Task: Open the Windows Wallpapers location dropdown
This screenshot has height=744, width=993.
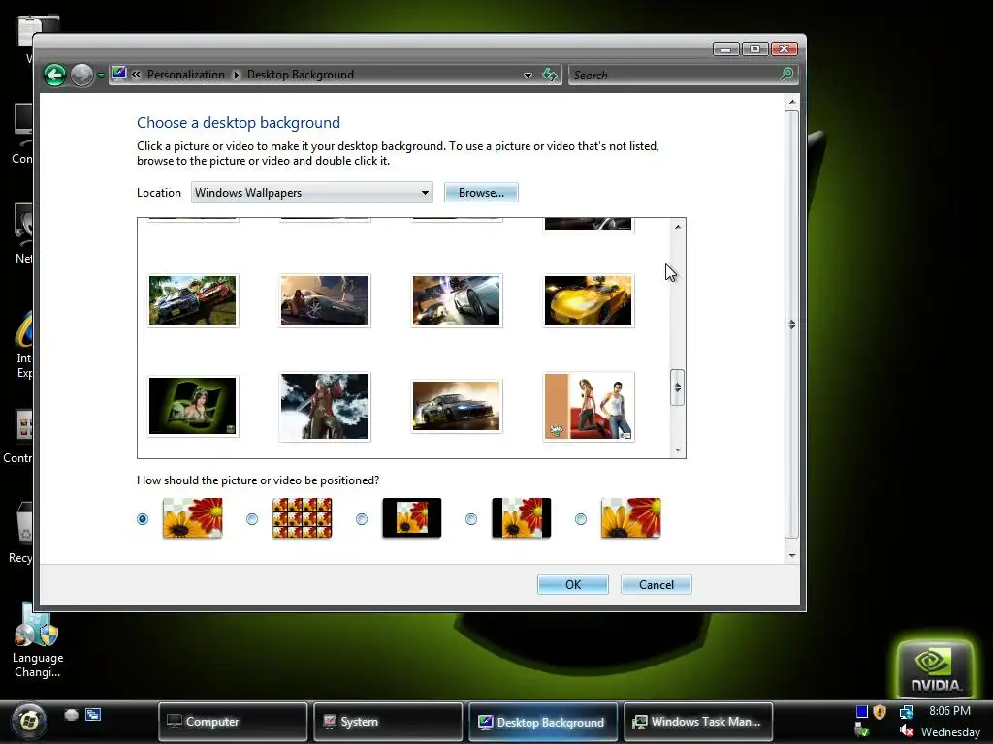Action: [312, 193]
